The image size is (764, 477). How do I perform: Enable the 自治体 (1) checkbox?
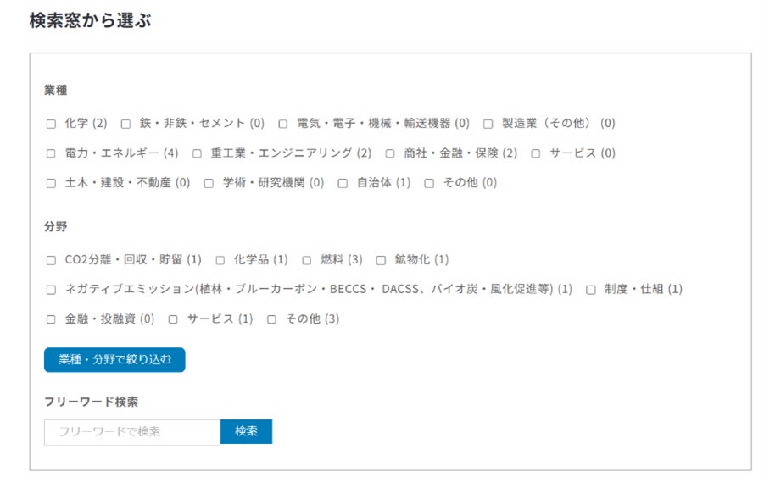343,183
